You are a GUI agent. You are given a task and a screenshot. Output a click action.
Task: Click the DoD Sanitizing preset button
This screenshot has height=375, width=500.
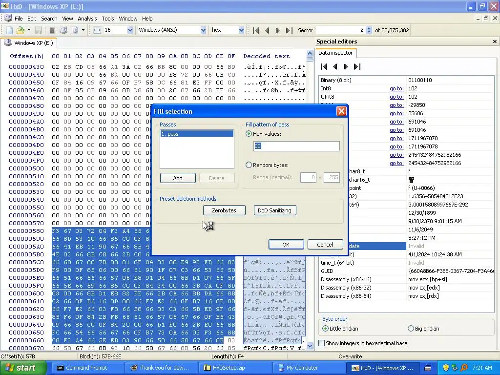point(274,210)
